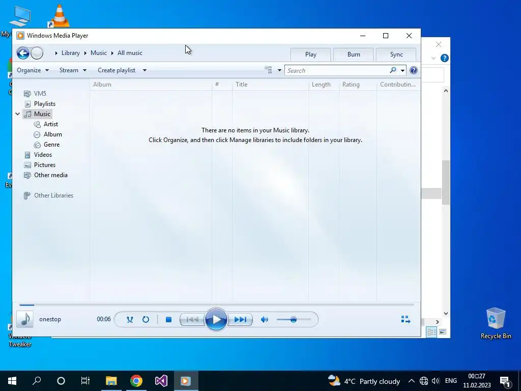Sort by the Title column header
Viewport: 521px width, 391px height.
(271, 85)
